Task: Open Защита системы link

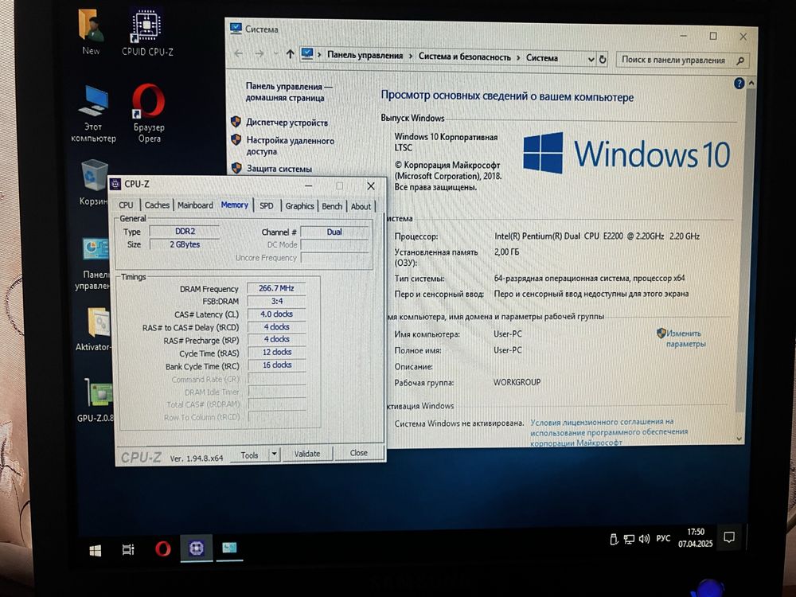Action: (279, 169)
